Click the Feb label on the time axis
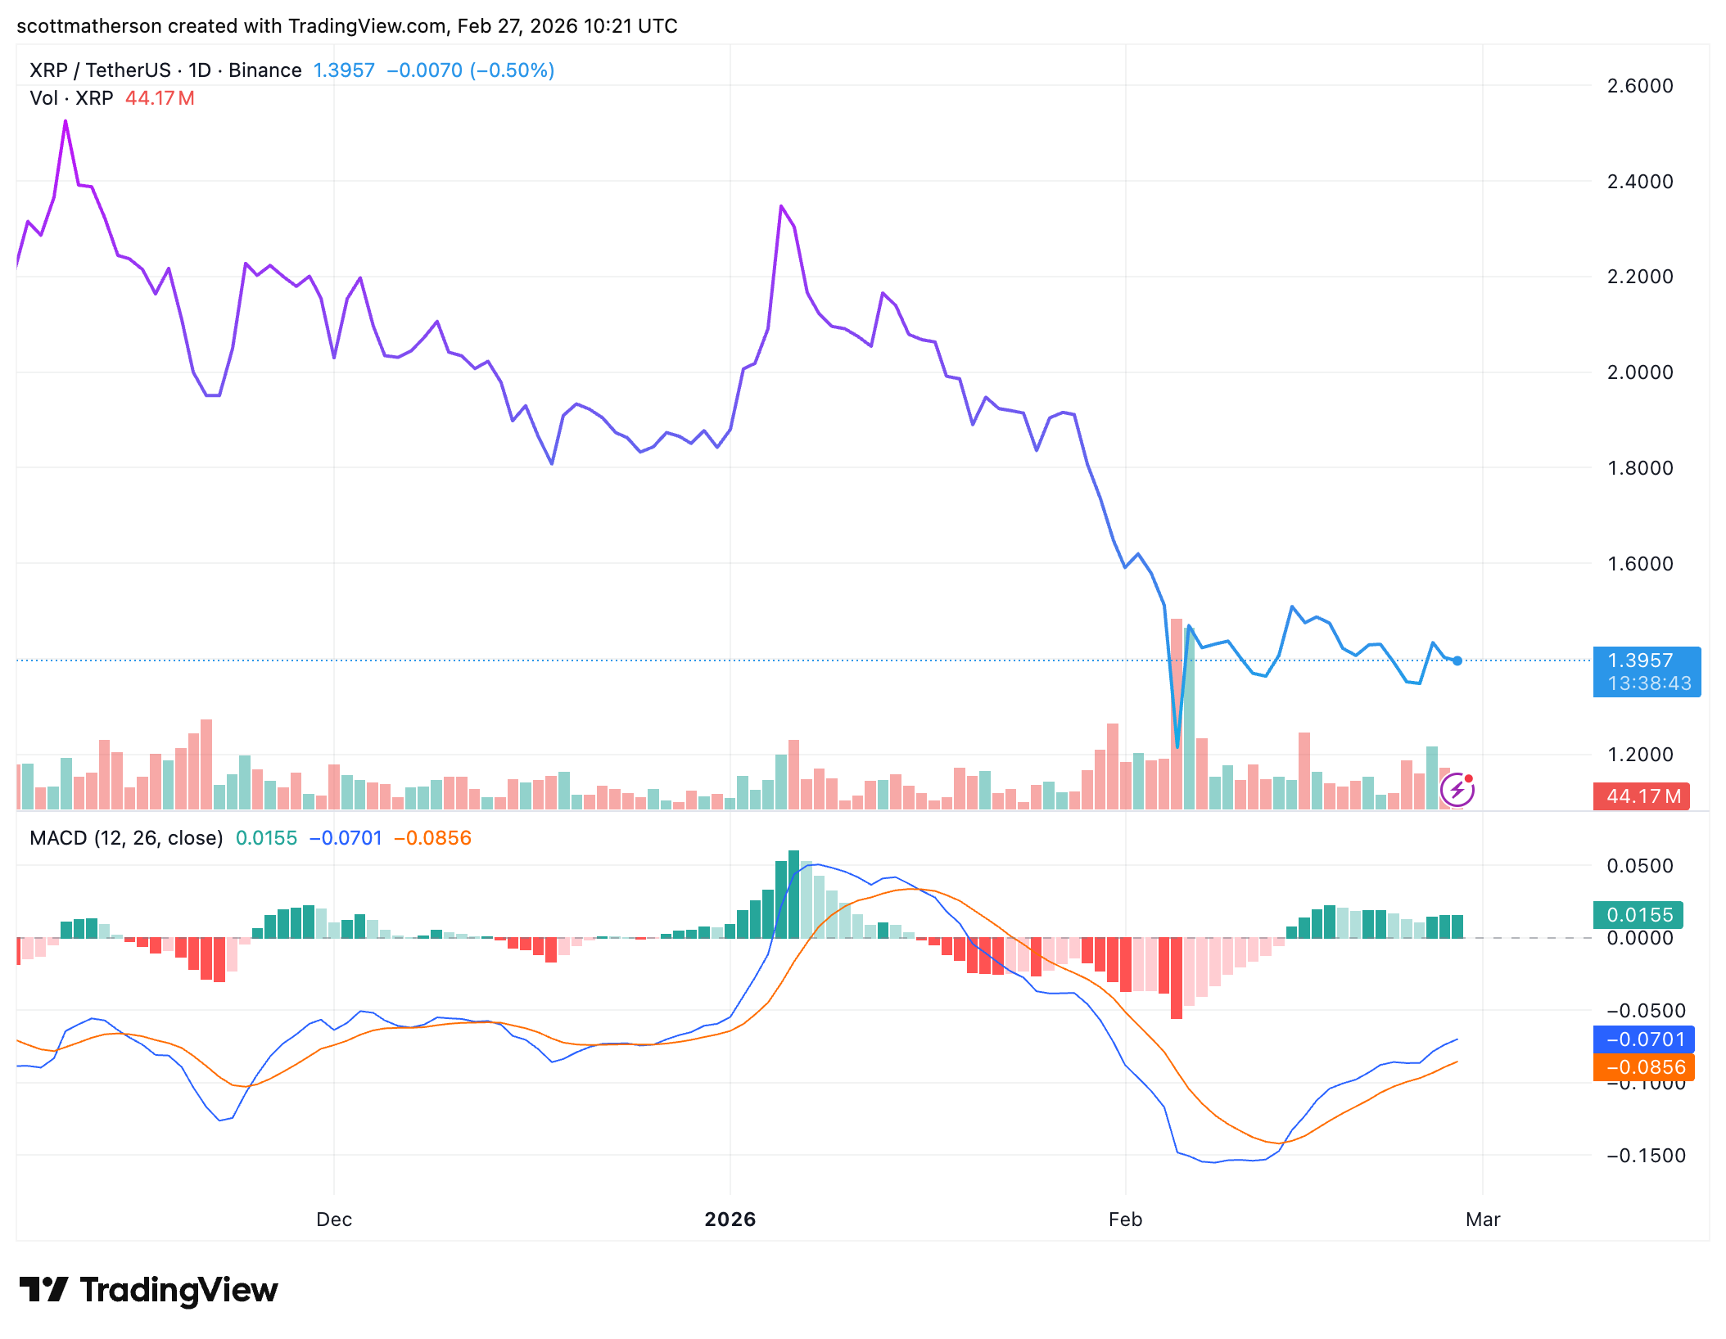 click(1126, 1219)
